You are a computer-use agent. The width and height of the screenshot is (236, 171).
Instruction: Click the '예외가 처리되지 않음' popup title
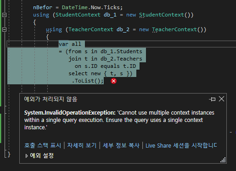51,99
